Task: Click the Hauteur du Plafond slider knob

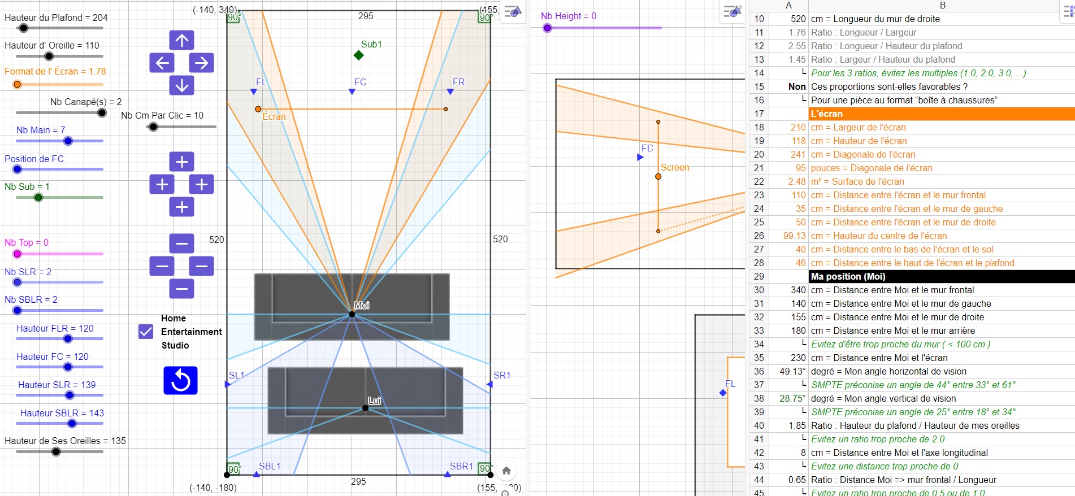Action: click(x=23, y=28)
